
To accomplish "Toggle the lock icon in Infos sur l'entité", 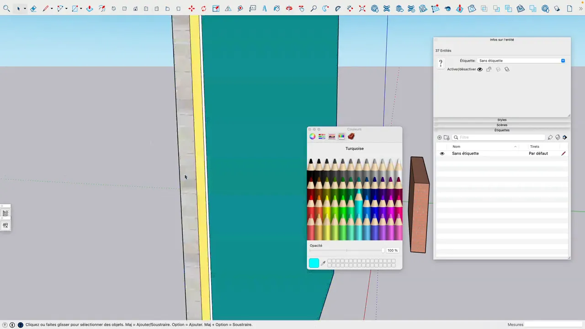I will pyautogui.click(x=489, y=69).
